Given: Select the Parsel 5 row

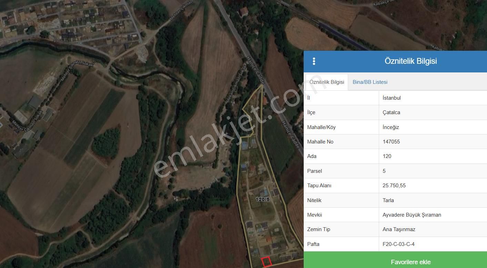Looking at the screenshot, I should click(384, 171).
